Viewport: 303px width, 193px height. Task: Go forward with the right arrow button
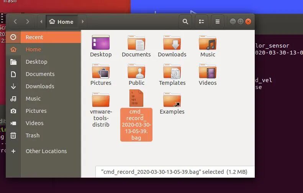tap(28, 21)
